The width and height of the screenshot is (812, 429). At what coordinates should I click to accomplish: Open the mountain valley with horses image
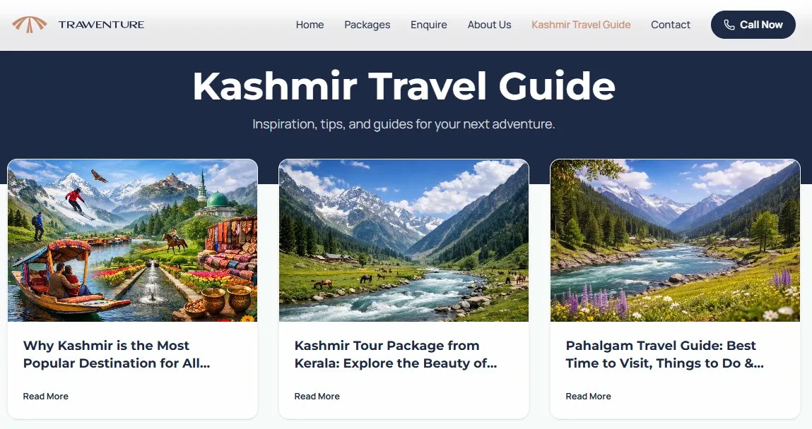(404, 241)
